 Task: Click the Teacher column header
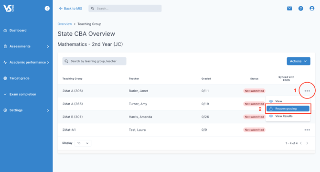134,78
